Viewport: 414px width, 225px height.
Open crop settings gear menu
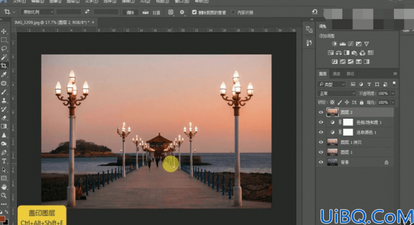point(182,12)
